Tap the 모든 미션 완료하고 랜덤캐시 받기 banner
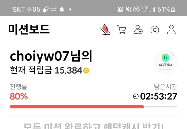 click(x=93, y=123)
